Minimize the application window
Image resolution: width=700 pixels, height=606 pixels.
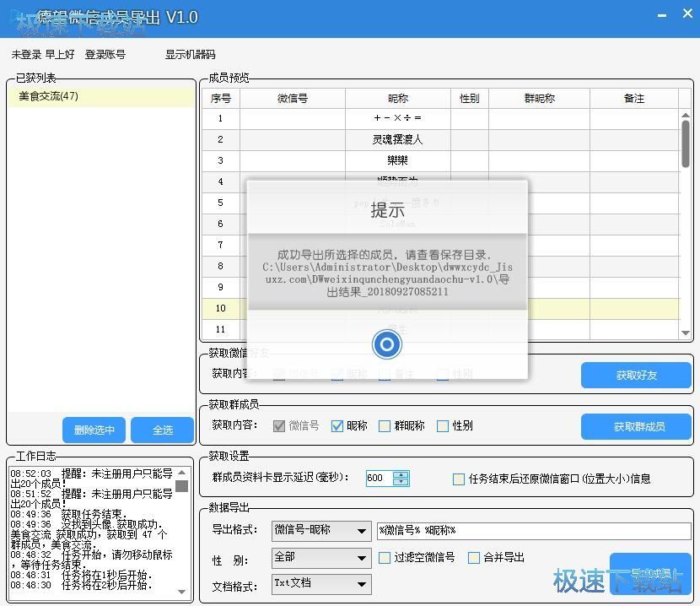[x=662, y=16]
